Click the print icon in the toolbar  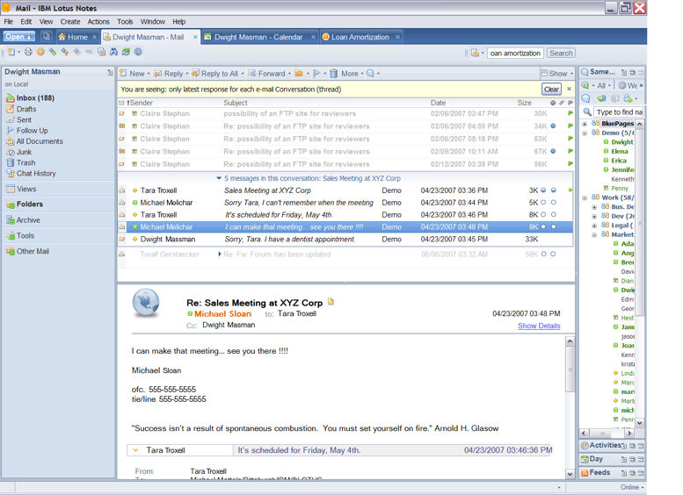click(29, 53)
